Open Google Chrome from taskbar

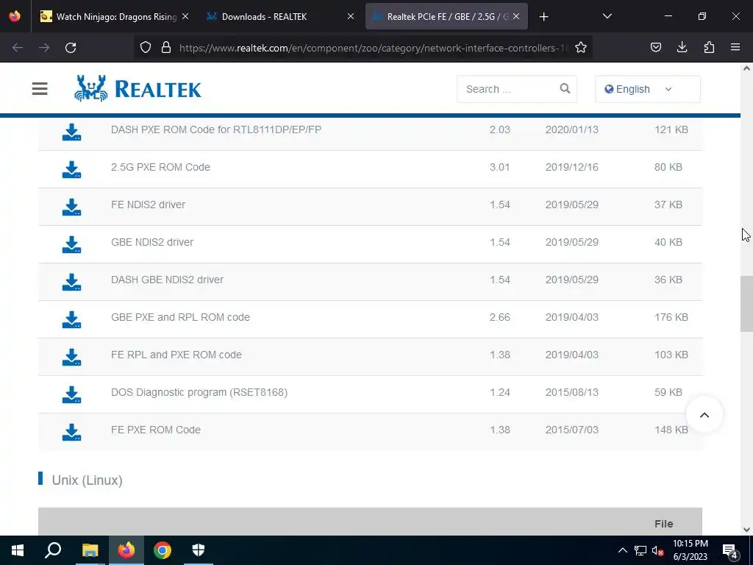pos(163,550)
